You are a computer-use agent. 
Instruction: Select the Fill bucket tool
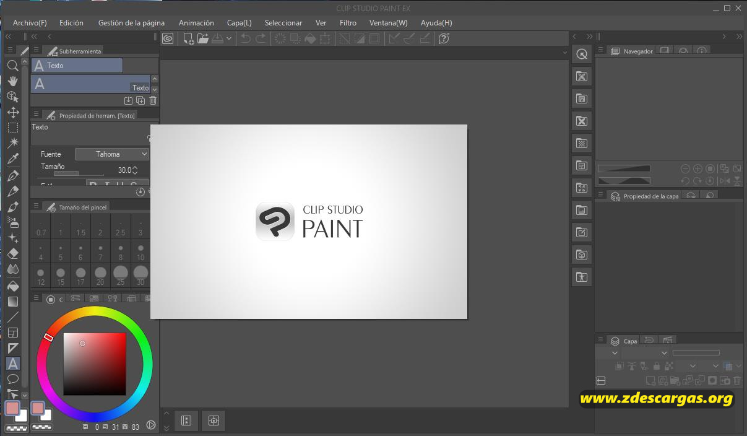click(x=12, y=286)
